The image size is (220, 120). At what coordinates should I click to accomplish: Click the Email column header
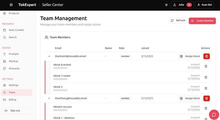[x=58, y=48]
